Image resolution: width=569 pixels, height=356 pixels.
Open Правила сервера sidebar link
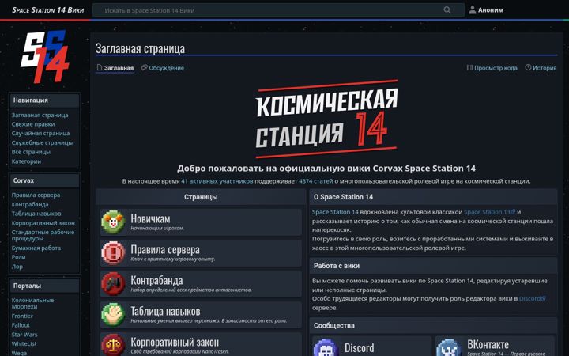point(36,195)
